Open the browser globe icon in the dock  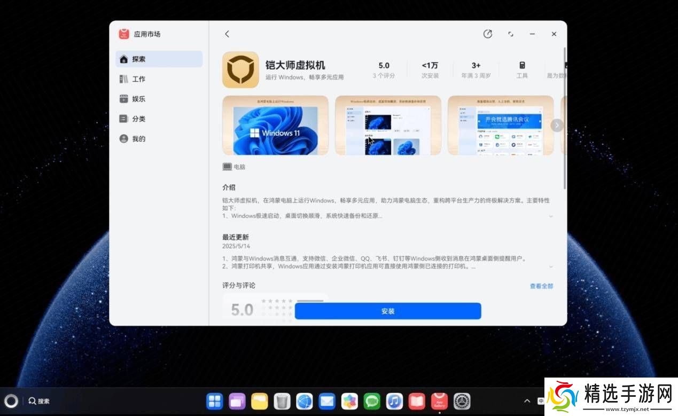tap(305, 401)
